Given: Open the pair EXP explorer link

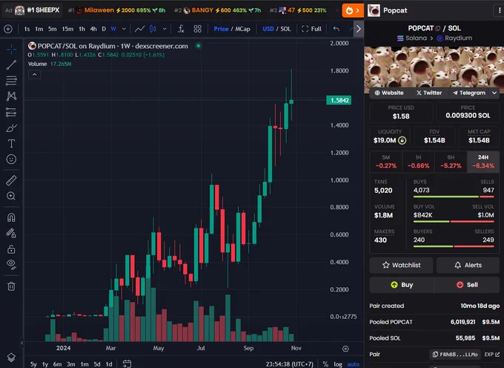Looking at the screenshot, I should [492, 354].
